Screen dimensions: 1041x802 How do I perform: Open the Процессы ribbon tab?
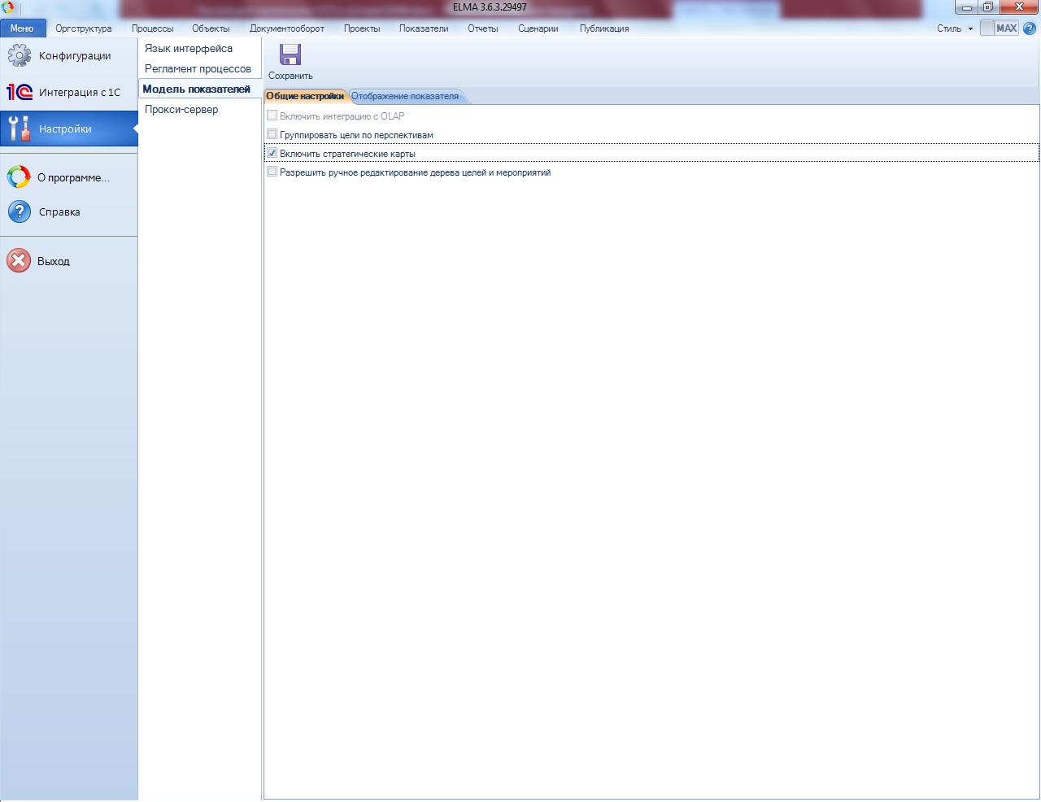152,28
